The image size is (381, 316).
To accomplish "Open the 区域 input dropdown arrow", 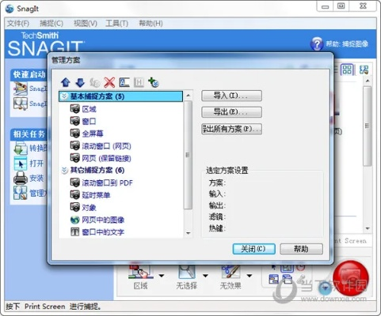I will point(162,276).
